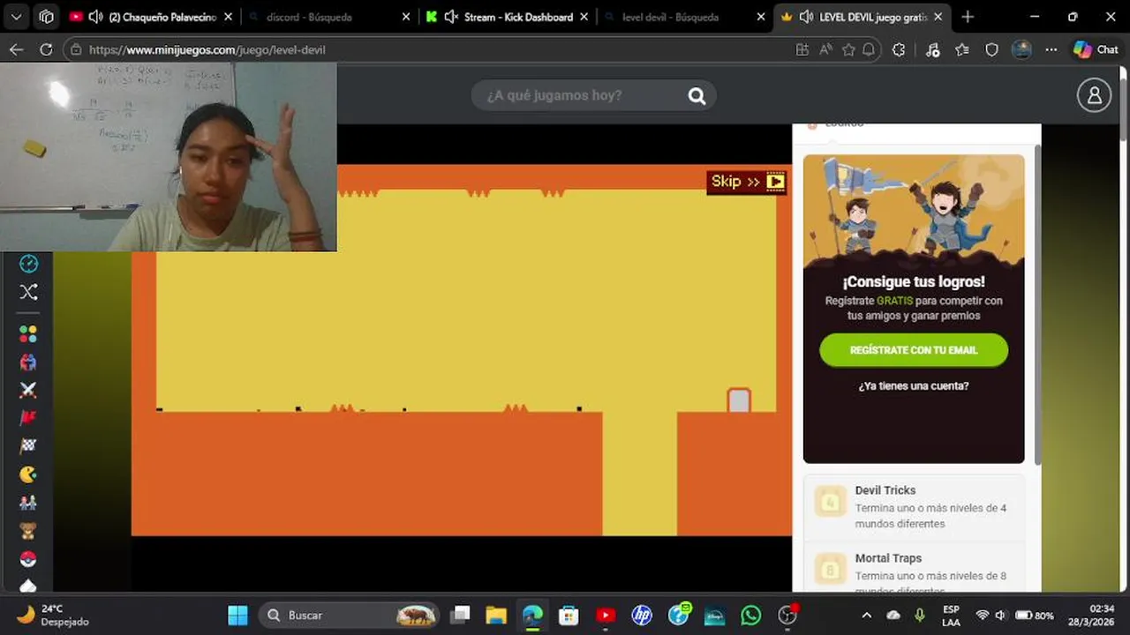
Task: Open File Explorer from taskbar
Action: tap(496, 615)
